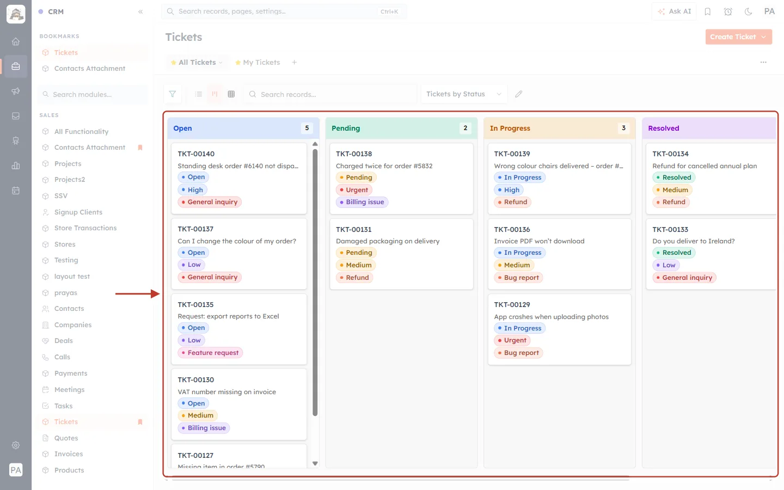The width and height of the screenshot is (784, 490).
Task: Expand All Tickets tab chevron
Action: [x=220, y=63]
